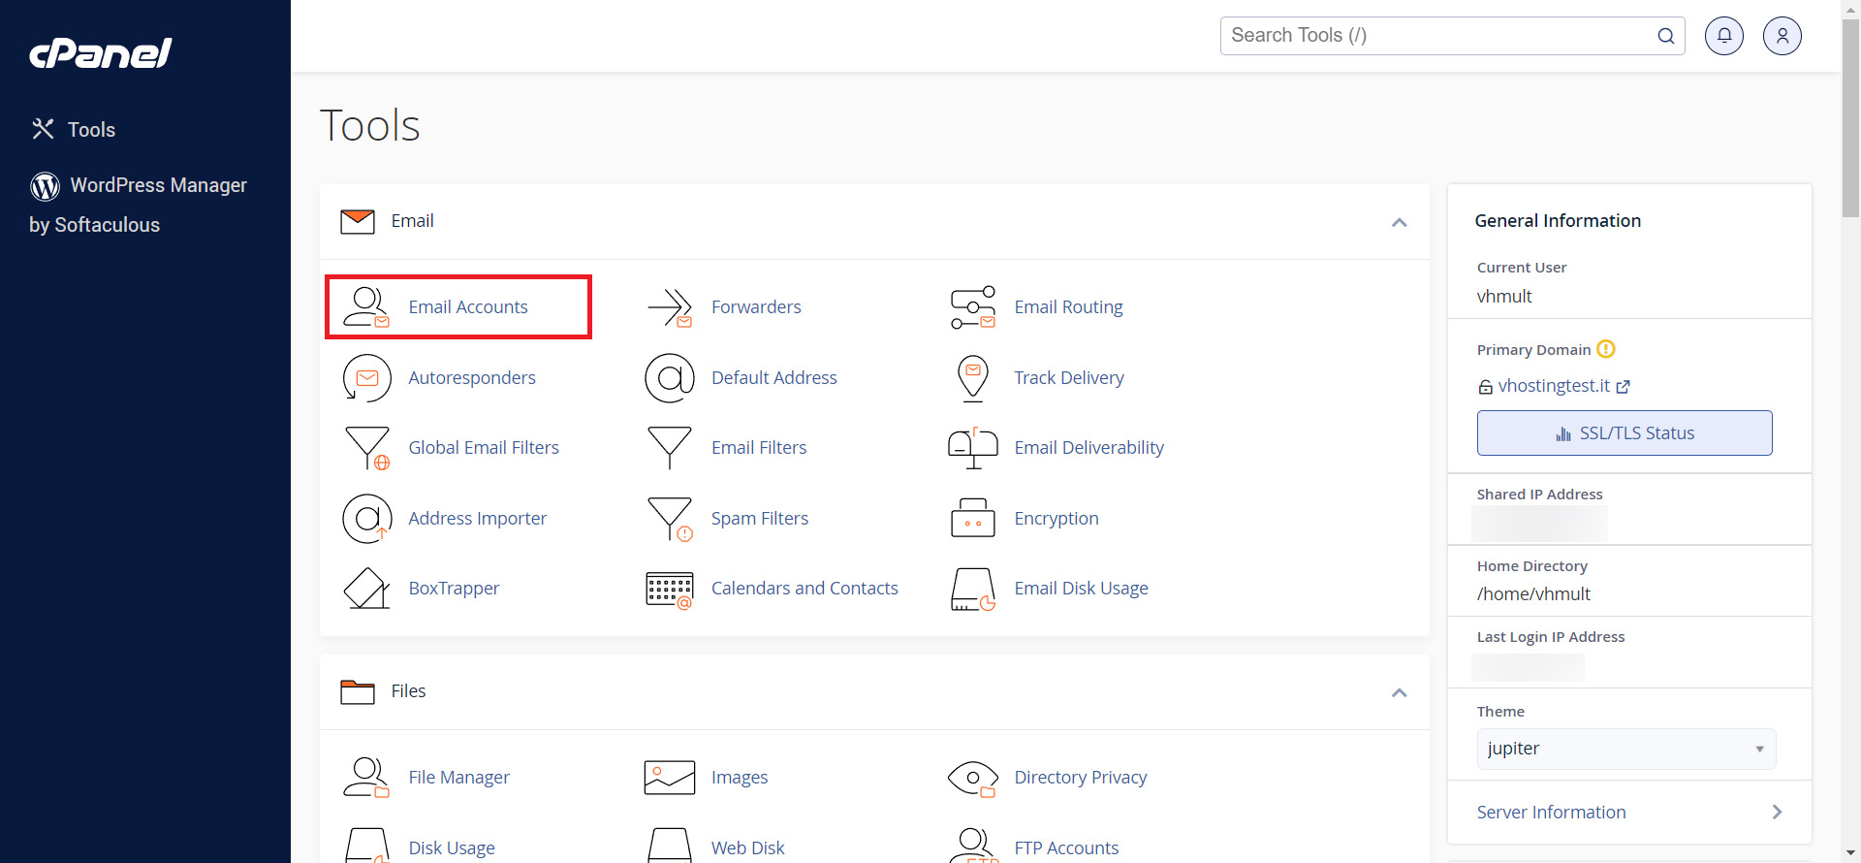
Task: Click the cPanel logo
Action: pos(101,53)
